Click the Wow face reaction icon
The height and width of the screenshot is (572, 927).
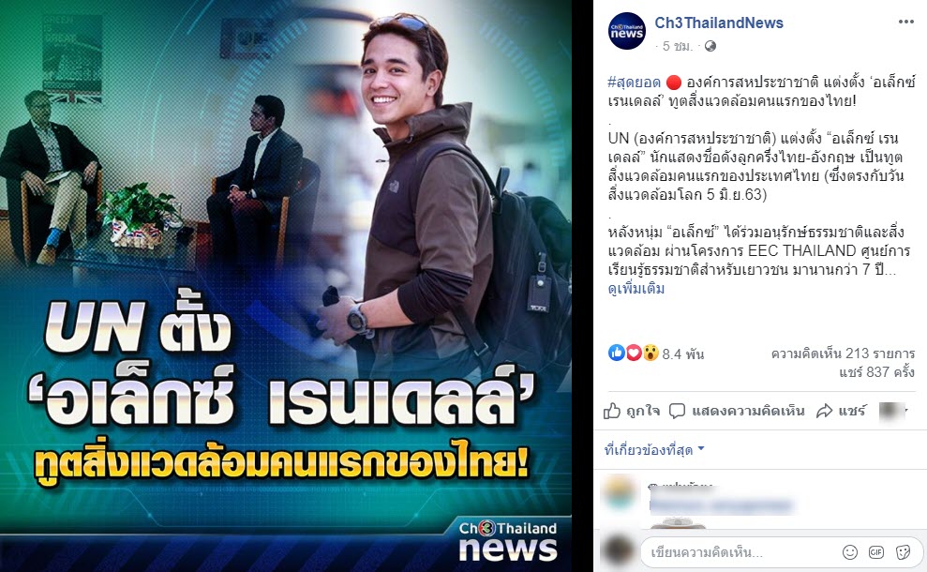click(x=650, y=354)
